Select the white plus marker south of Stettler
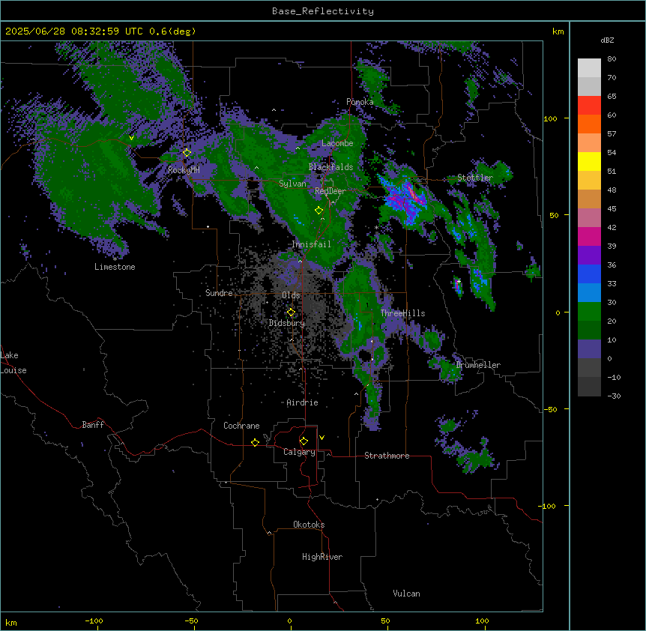 [x=459, y=281]
